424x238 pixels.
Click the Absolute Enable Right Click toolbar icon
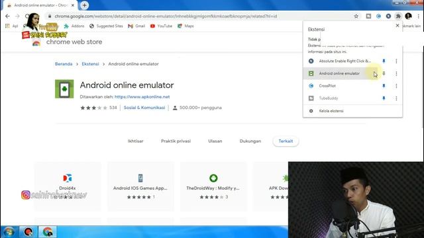pos(388,16)
